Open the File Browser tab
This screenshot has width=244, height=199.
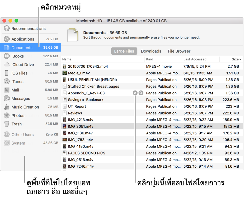click(x=179, y=51)
